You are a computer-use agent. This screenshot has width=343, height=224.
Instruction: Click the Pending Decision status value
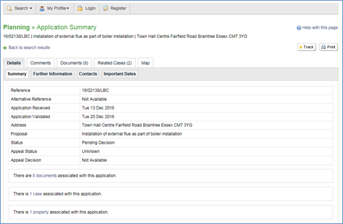point(98,142)
